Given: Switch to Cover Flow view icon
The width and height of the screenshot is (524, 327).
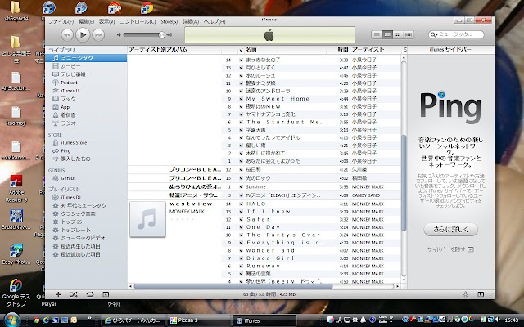Looking at the screenshot, I should pos(409,34).
